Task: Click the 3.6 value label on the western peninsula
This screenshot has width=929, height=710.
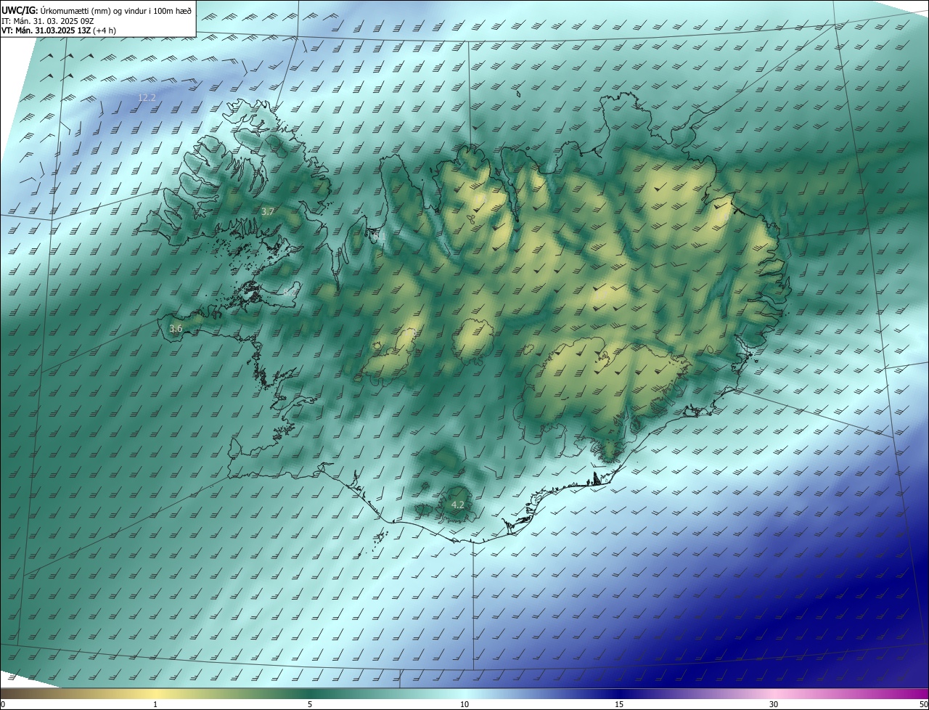Action: [176, 328]
